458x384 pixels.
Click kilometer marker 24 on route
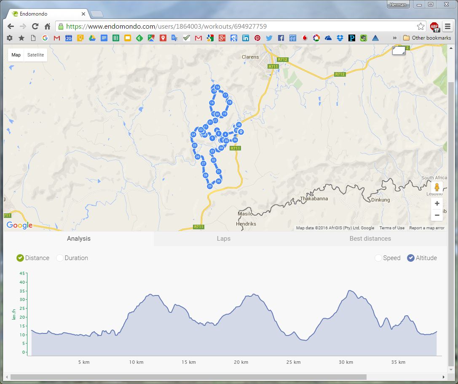click(193, 134)
